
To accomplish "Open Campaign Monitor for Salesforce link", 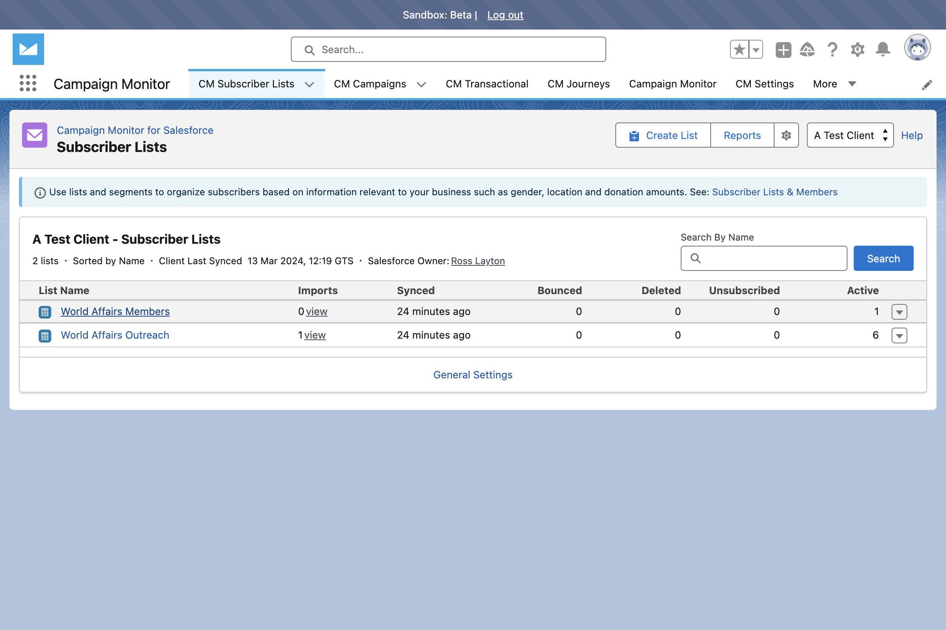I will coord(135,130).
